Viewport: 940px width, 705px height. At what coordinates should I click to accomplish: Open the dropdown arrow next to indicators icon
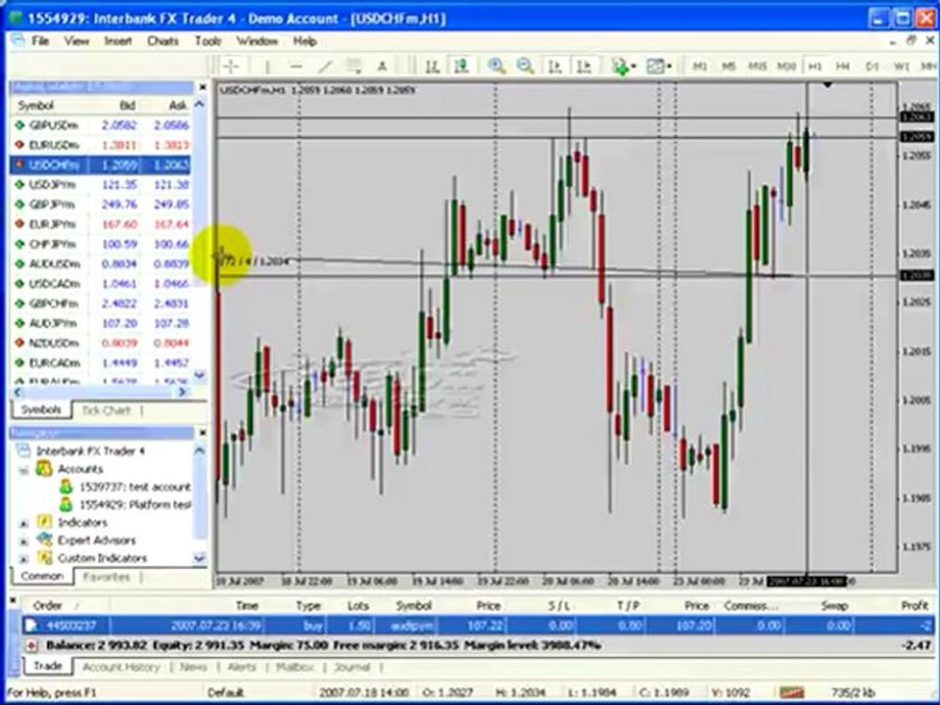634,67
